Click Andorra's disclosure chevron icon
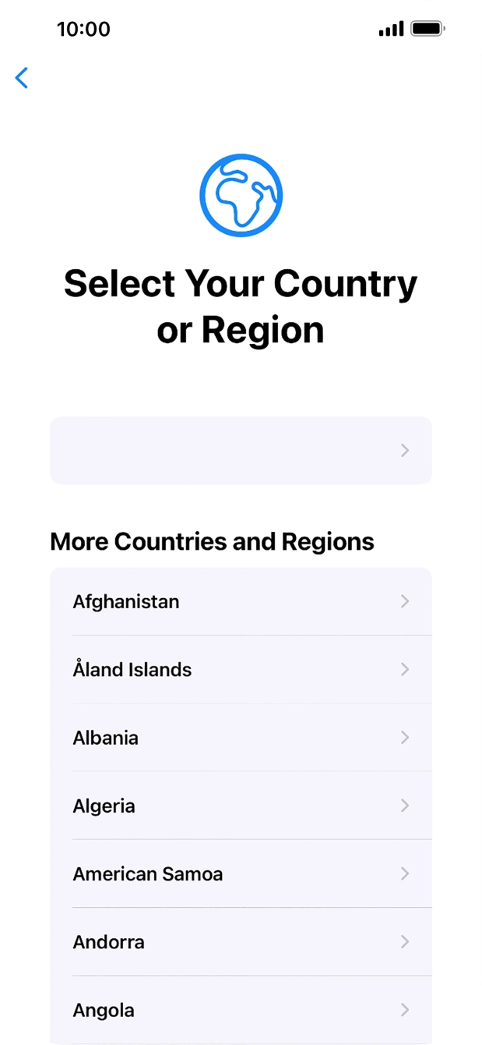Image resolution: width=482 pixels, height=1045 pixels. [x=405, y=942]
